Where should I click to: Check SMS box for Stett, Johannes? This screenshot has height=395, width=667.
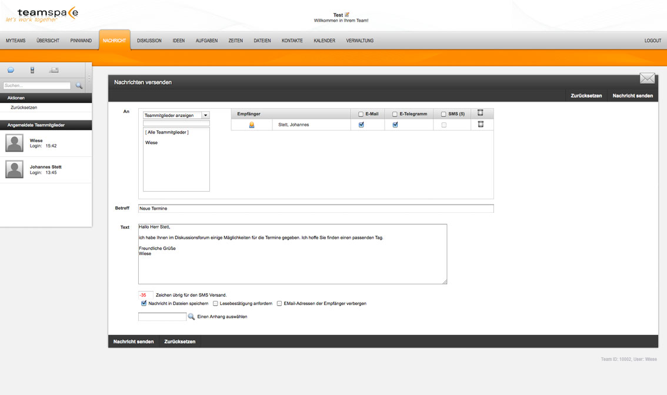pyautogui.click(x=444, y=125)
